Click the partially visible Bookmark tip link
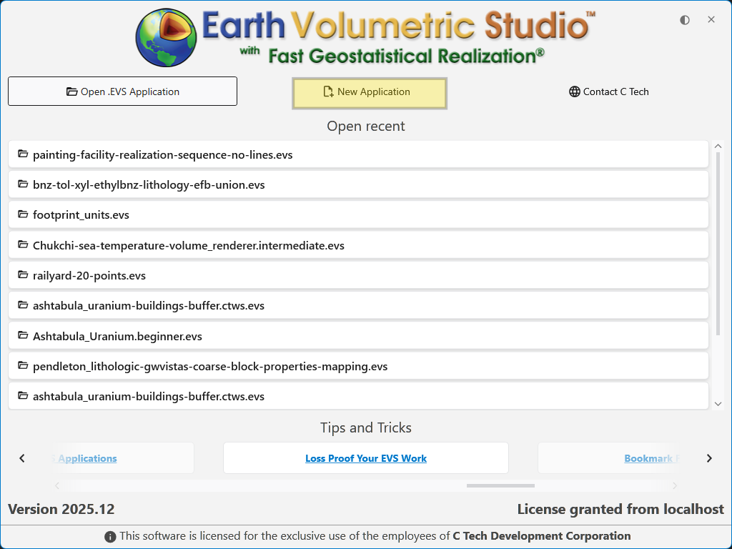This screenshot has width=732, height=549. [x=648, y=458]
